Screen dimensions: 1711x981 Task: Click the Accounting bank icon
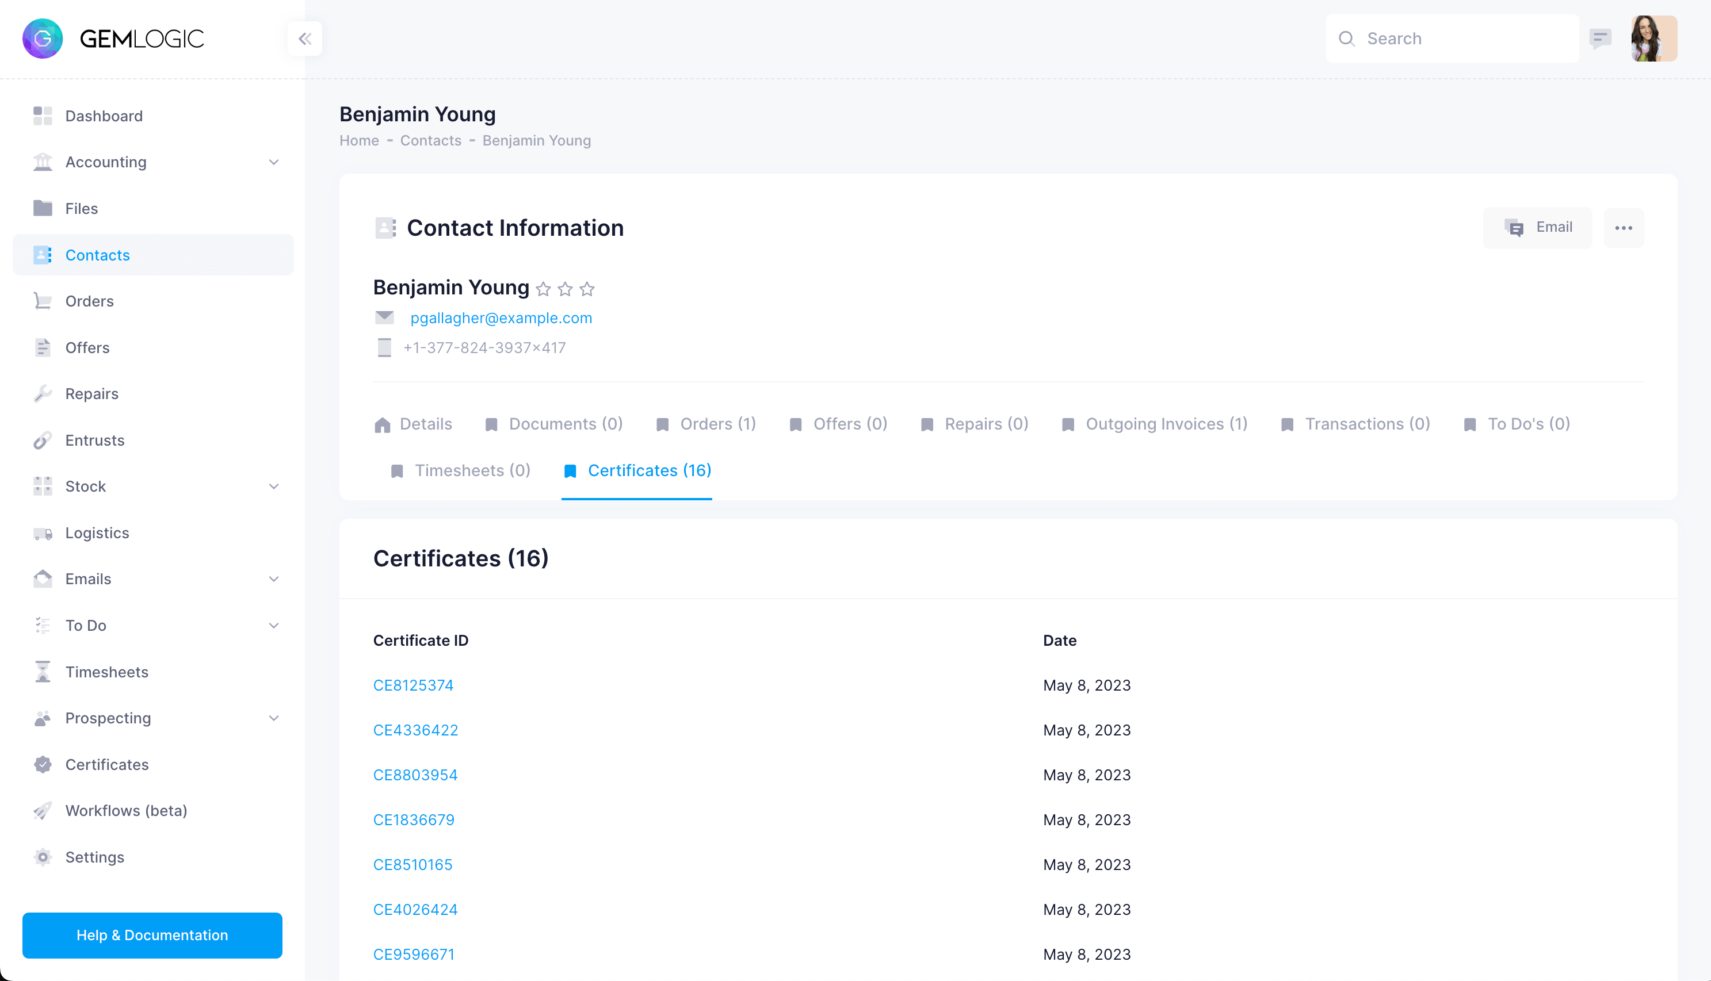[x=43, y=162]
